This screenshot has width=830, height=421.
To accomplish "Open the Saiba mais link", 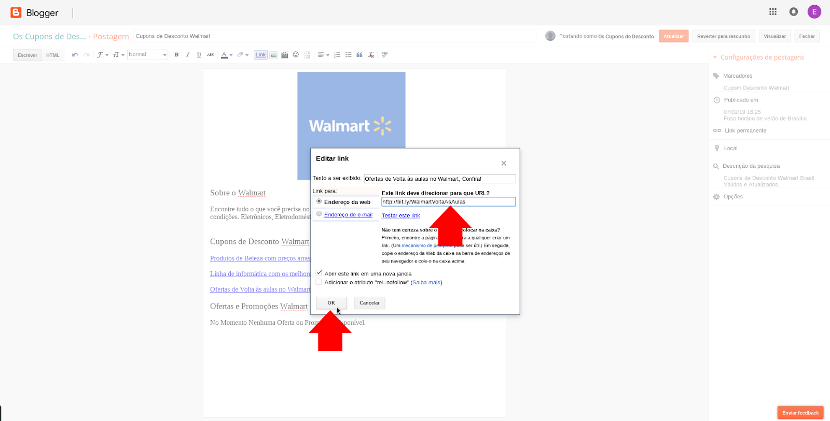I will point(426,282).
